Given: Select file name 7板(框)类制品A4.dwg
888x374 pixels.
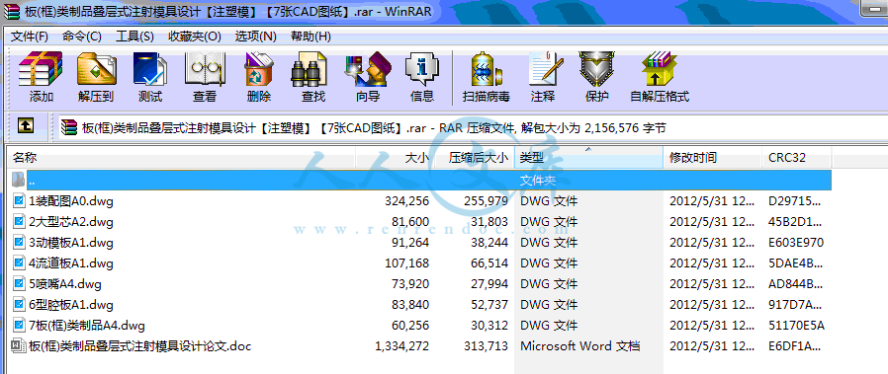Looking at the screenshot, I should 87,326.
